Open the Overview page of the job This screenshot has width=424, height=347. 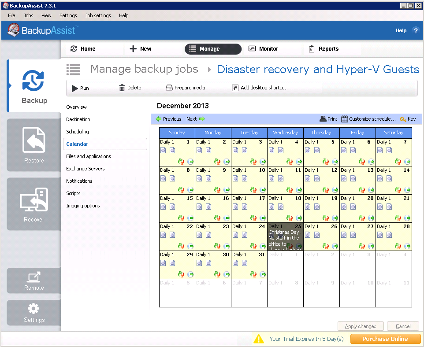click(76, 107)
